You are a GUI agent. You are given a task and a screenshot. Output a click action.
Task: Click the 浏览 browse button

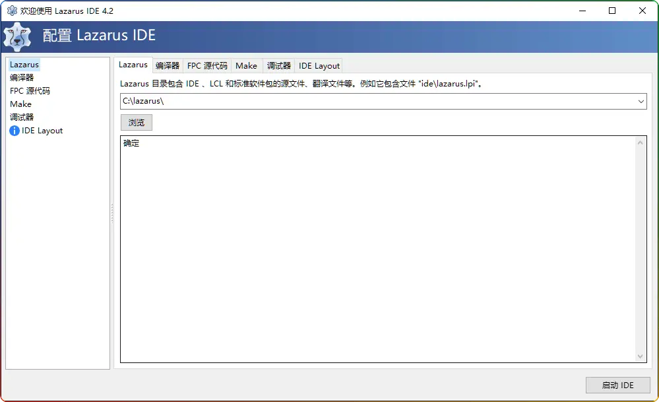(x=137, y=122)
